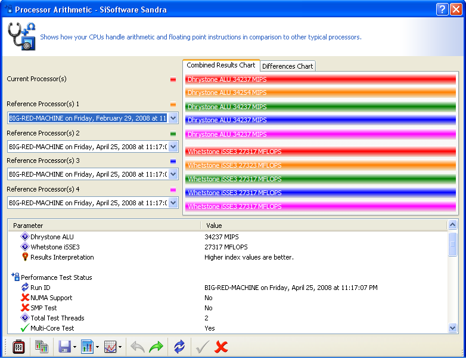Click the Parameter column header
The image size is (466, 358).
point(104,226)
